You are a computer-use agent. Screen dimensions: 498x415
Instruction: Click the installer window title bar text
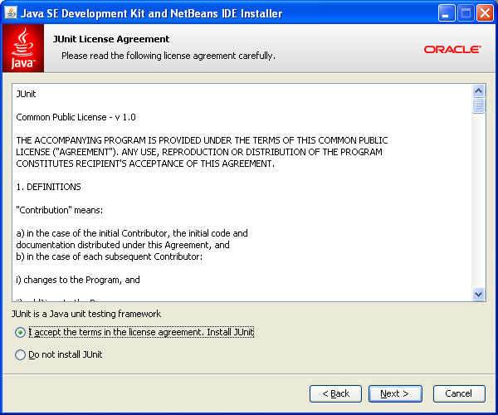coord(152,13)
